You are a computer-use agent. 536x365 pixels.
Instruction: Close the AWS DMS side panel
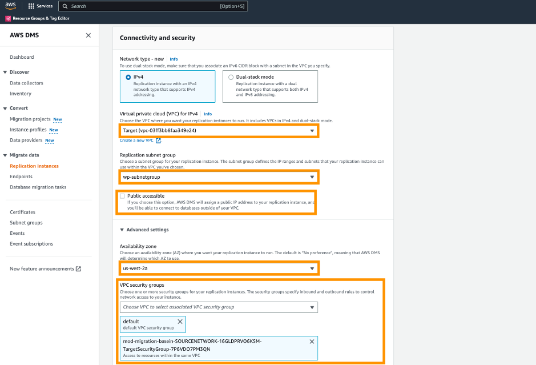(x=88, y=35)
